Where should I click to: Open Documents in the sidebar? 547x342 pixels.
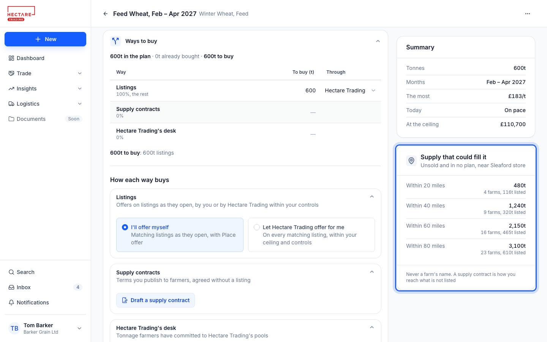click(45, 119)
